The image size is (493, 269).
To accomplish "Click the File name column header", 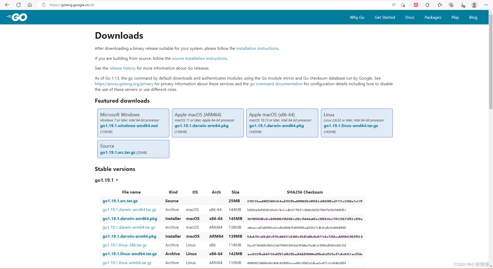I will point(131,192).
